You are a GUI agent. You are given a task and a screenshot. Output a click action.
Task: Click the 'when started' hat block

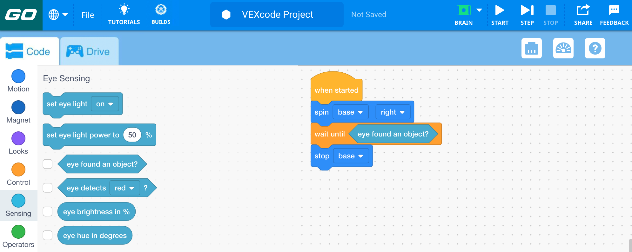[x=336, y=90]
